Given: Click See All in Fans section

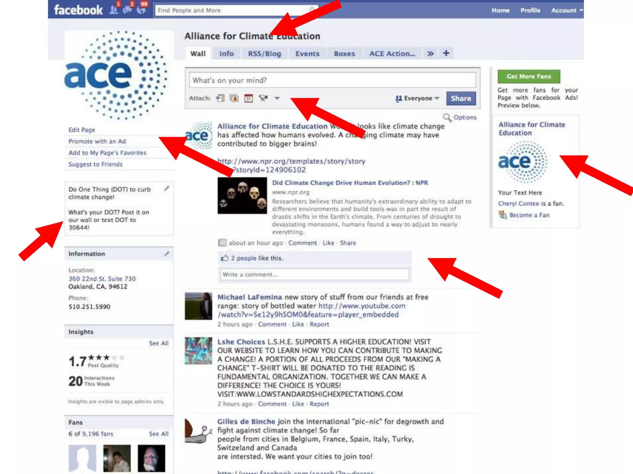Looking at the screenshot, I should point(159,434).
